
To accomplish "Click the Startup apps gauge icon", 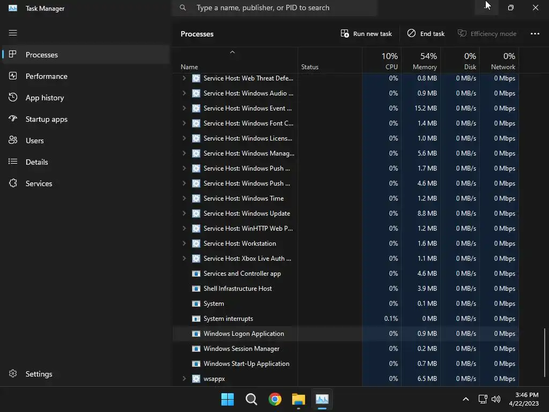I will (13, 119).
